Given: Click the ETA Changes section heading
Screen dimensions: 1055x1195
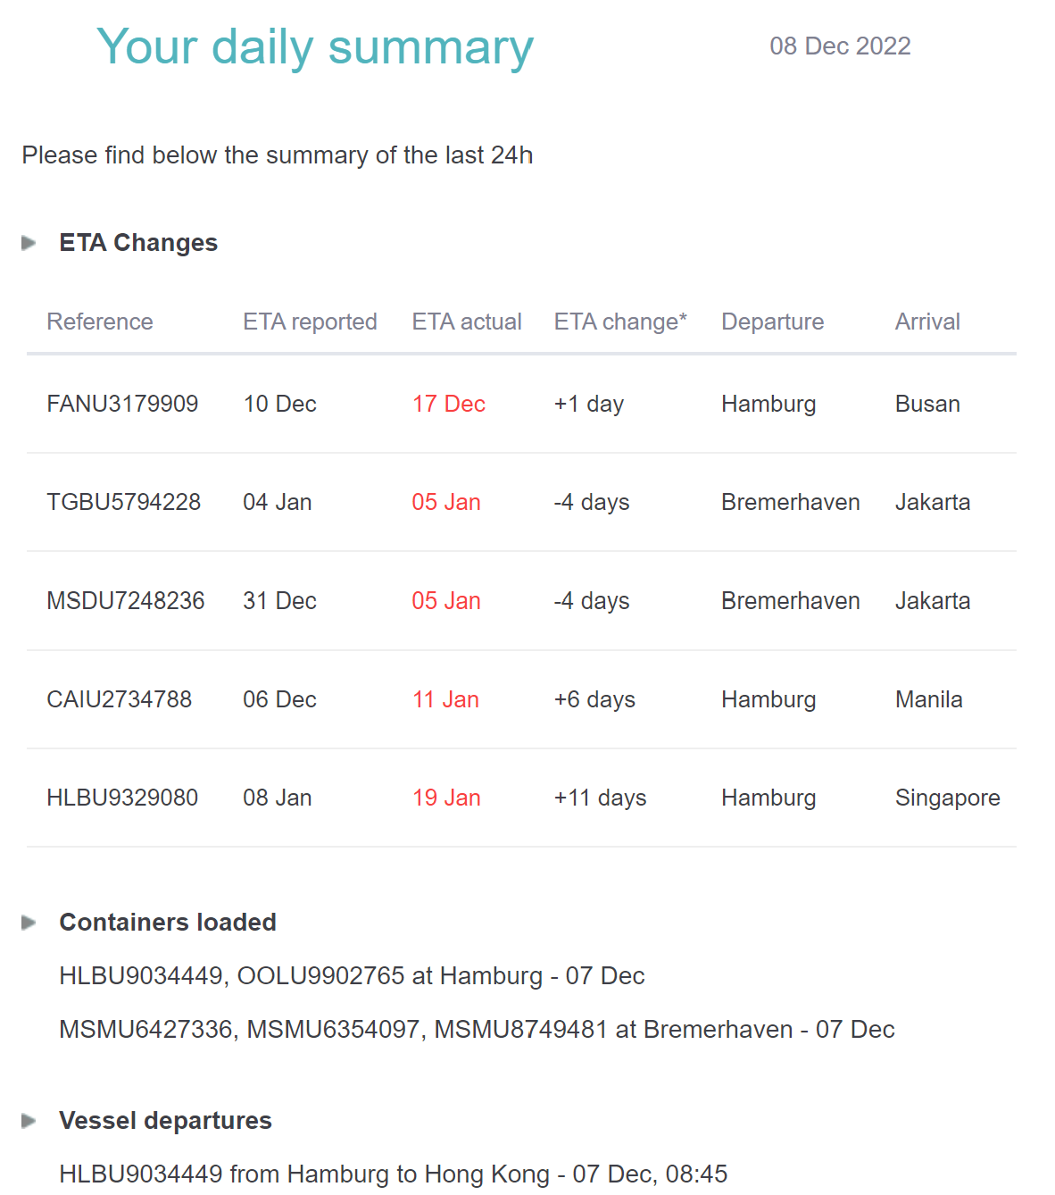Looking at the screenshot, I should 138,243.
